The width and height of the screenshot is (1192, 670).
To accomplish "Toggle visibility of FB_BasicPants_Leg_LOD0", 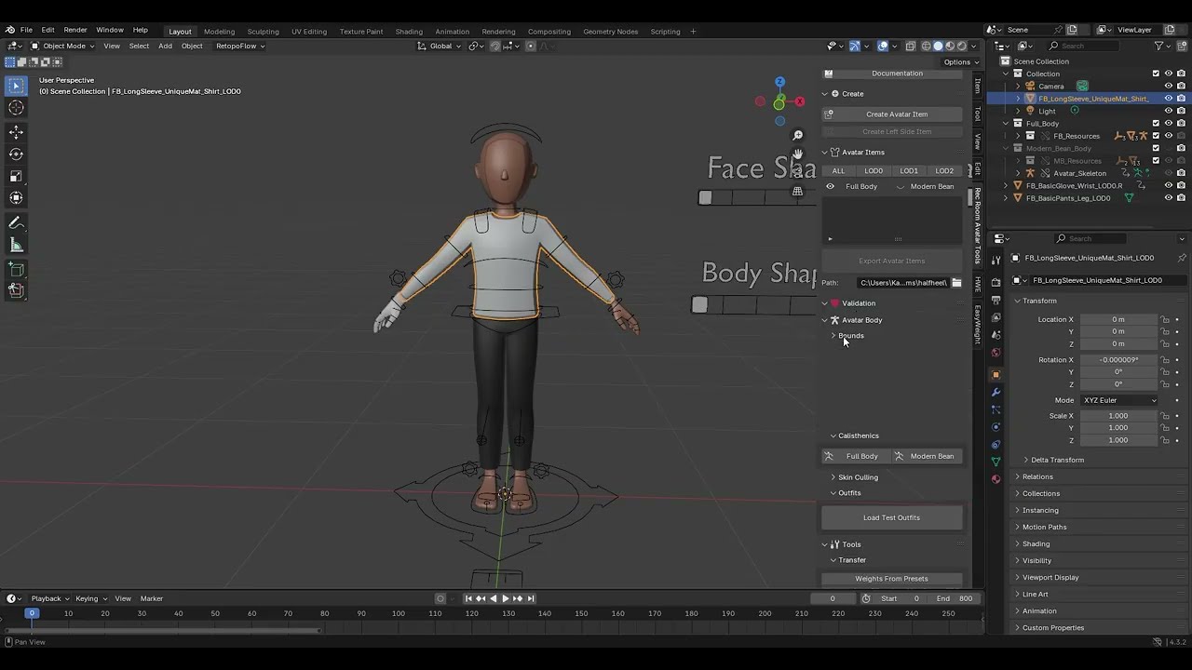I will (1169, 198).
